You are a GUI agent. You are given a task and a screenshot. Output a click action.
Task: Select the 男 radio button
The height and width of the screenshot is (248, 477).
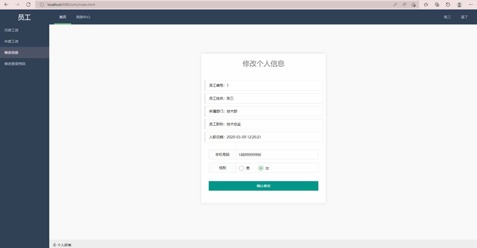pyautogui.click(x=241, y=168)
